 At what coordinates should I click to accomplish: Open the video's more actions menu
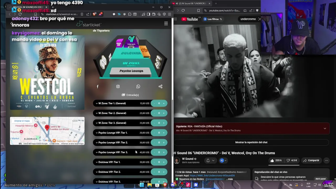(326, 160)
